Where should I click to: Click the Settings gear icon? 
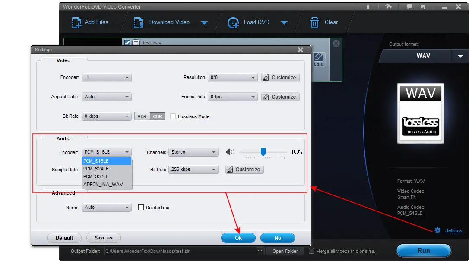pos(437,230)
